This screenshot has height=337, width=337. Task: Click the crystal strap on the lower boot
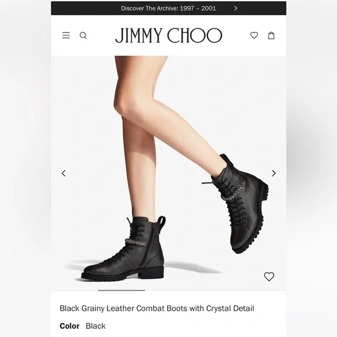click(135, 242)
